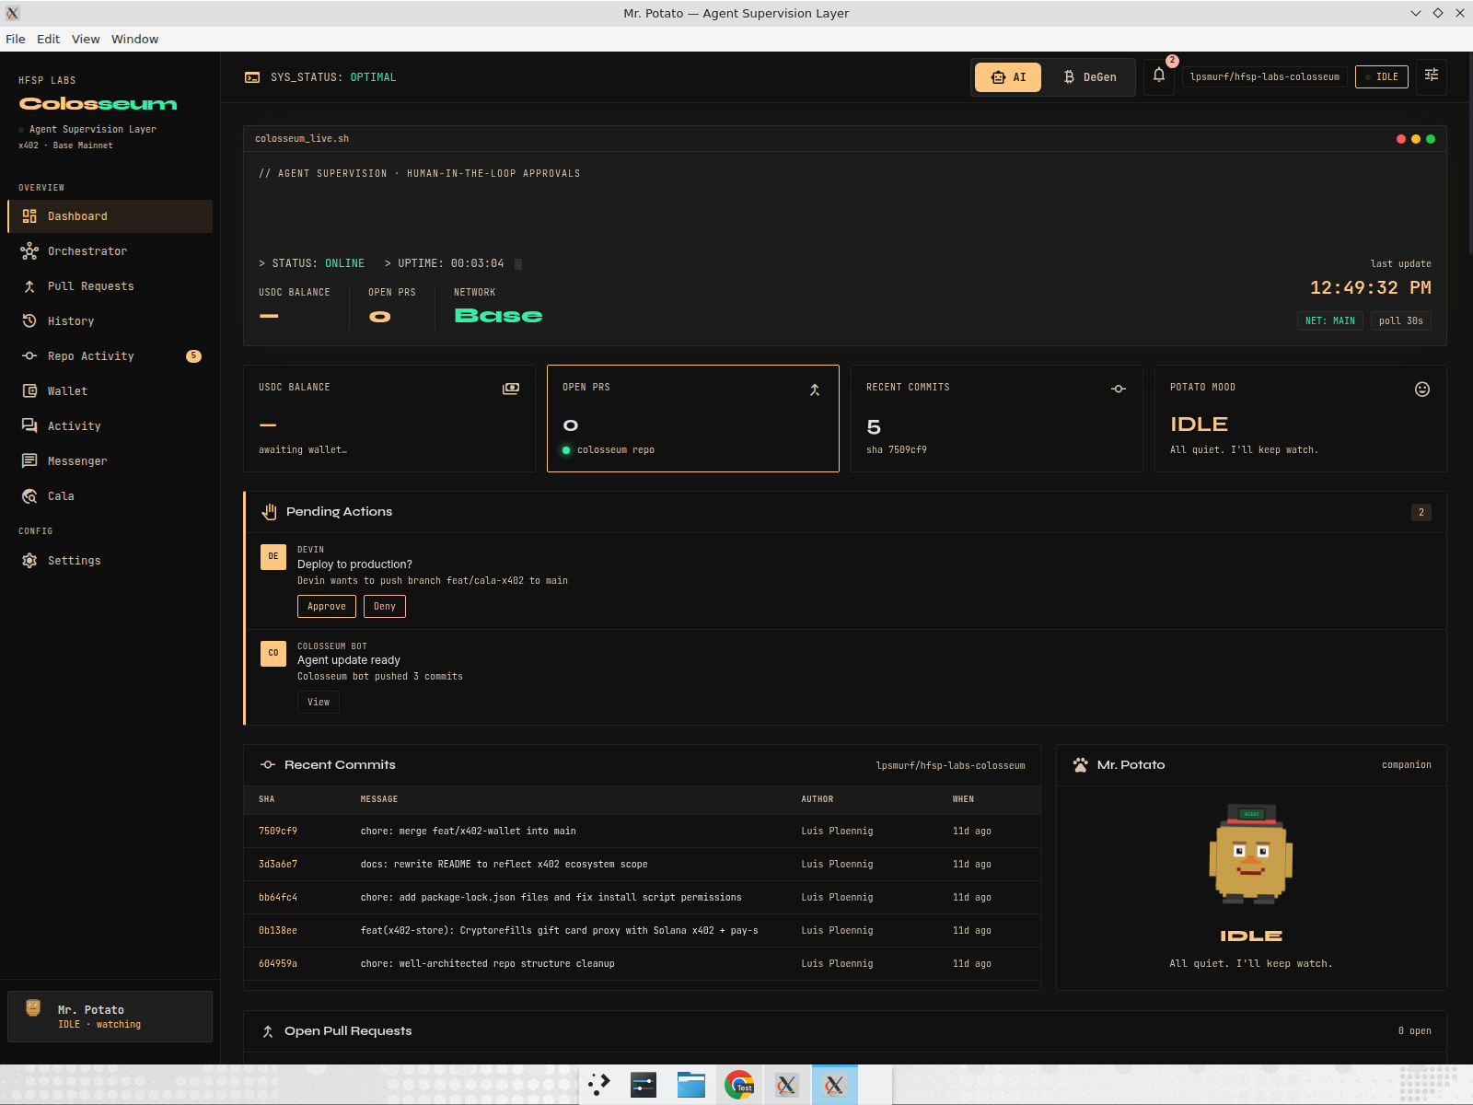The height and width of the screenshot is (1105, 1473).
Task: Click the Pending Actions count badge 2
Action: (1421, 513)
